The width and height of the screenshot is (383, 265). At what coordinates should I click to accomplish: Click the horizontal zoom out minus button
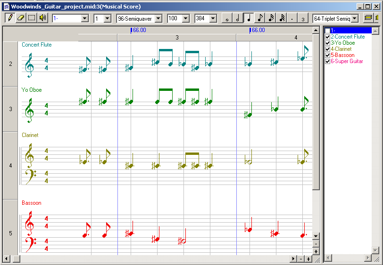[x=300, y=259]
